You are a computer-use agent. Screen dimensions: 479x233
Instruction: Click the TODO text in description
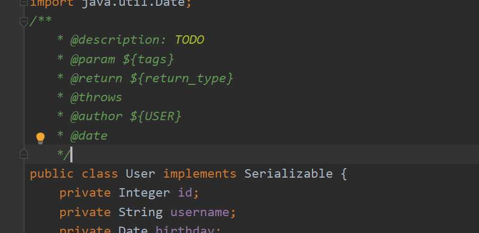[189, 40]
